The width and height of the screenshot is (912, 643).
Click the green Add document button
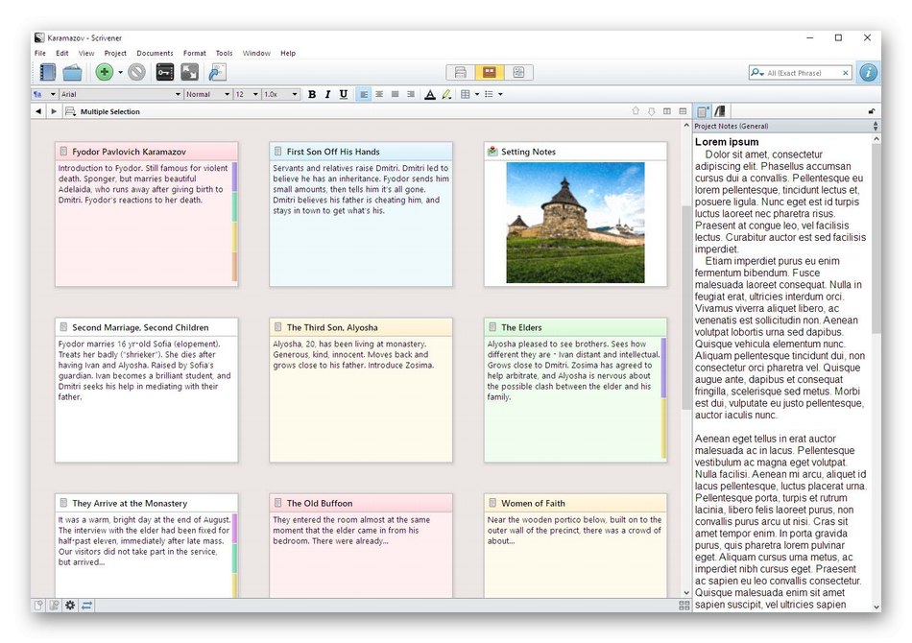click(x=105, y=72)
